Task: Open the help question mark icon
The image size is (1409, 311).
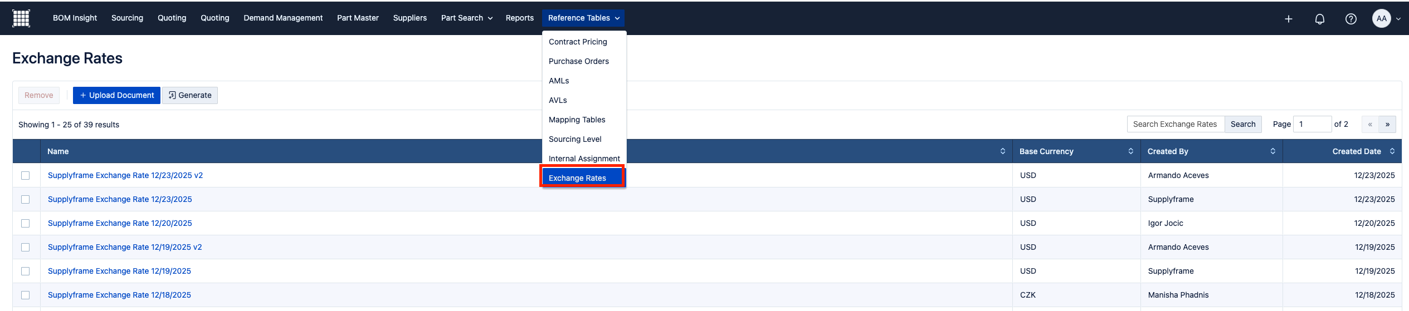Action: 1351,19
